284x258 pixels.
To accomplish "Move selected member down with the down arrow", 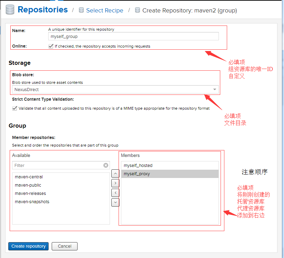I will pos(115,202).
